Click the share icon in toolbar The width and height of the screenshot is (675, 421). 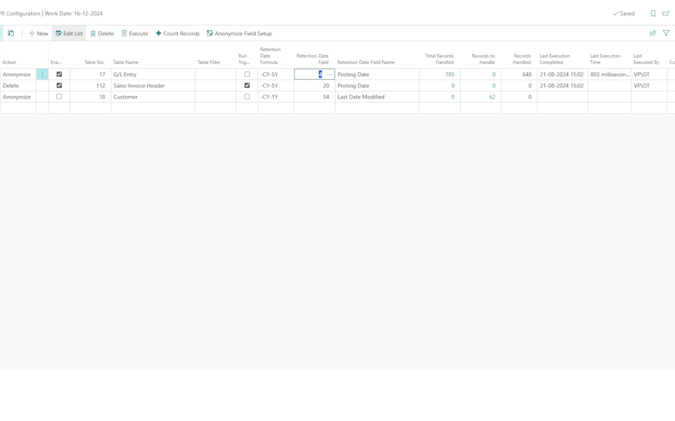pyautogui.click(x=653, y=33)
